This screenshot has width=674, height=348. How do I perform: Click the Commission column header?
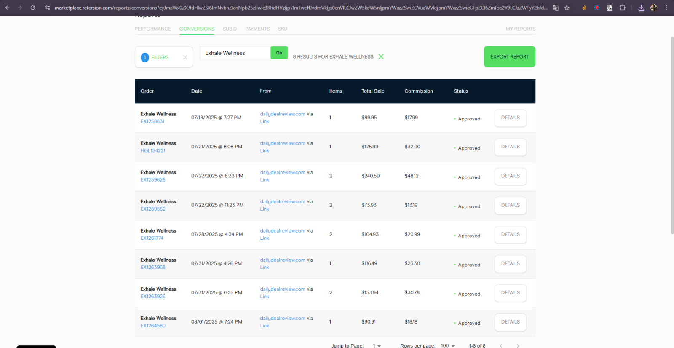(x=419, y=91)
